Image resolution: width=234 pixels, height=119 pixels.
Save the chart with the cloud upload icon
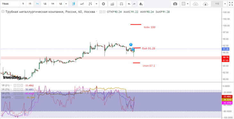(206, 4)
